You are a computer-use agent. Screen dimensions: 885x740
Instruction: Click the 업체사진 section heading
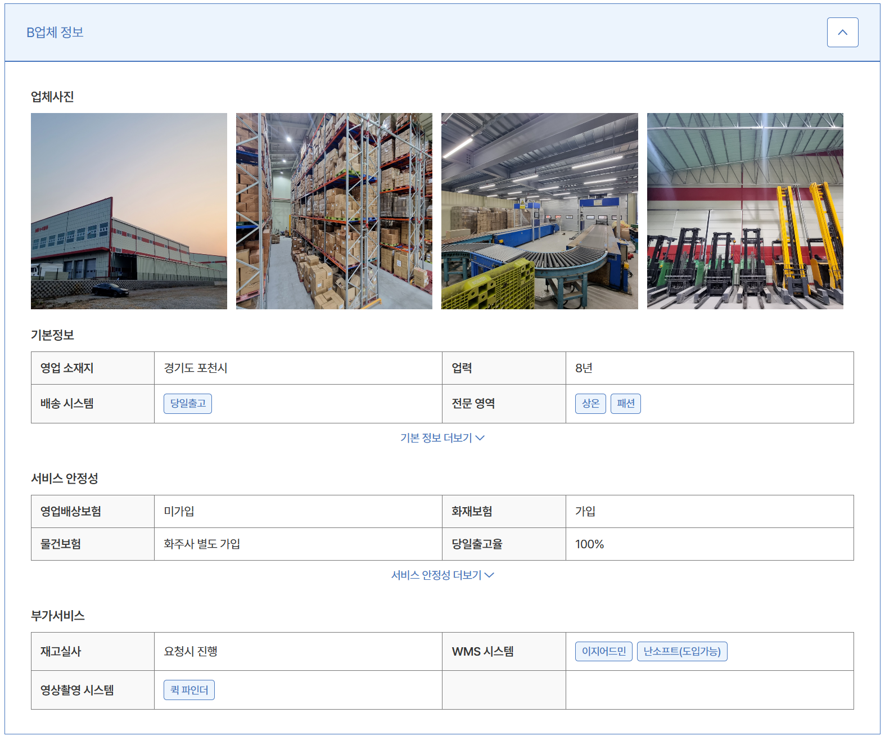(x=52, y=97)
